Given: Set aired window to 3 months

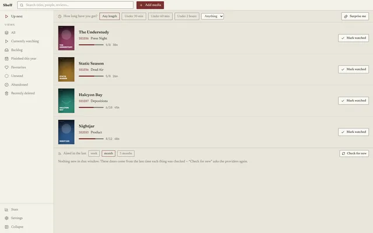Looking at the screenshot, I should 126,153.
